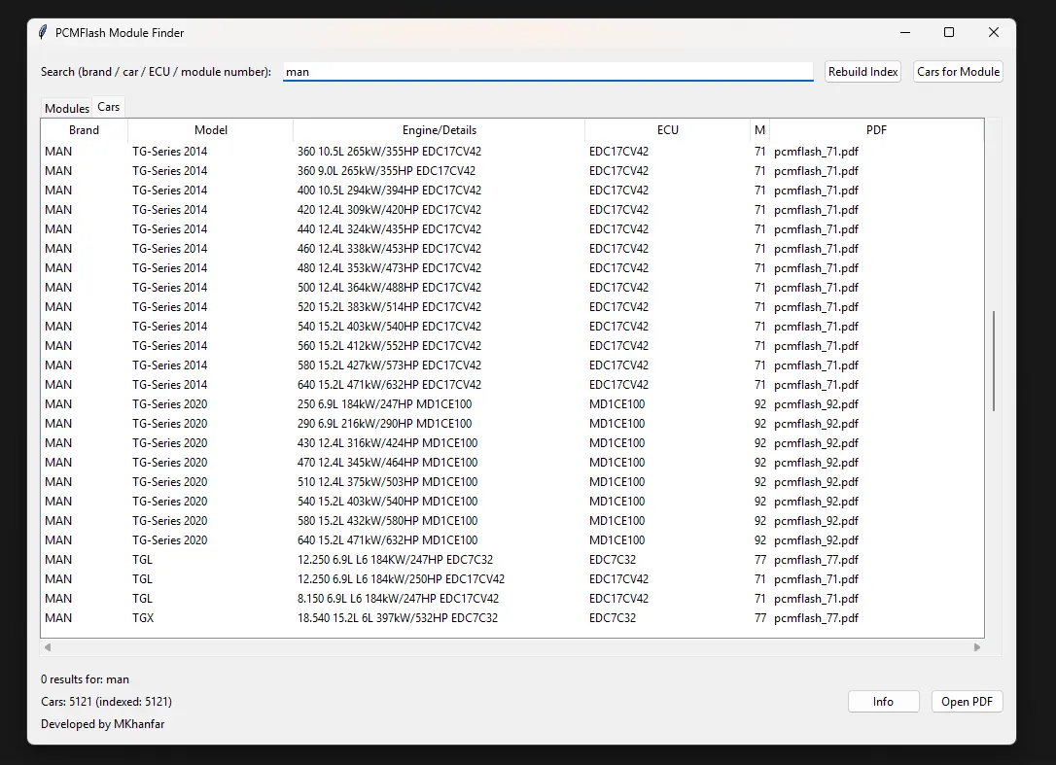Select the TGL 8.150 6.9L row

[x=398, y=599]
